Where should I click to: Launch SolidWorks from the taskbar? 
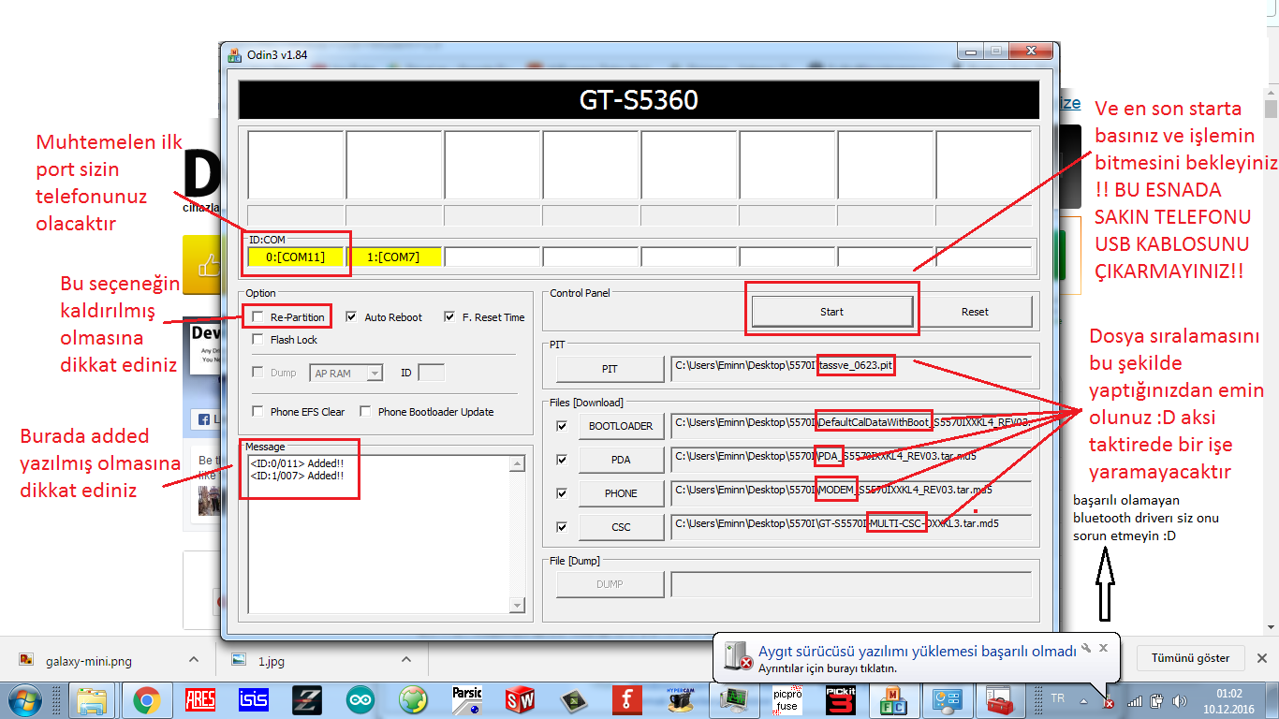[x=520, y=700]
